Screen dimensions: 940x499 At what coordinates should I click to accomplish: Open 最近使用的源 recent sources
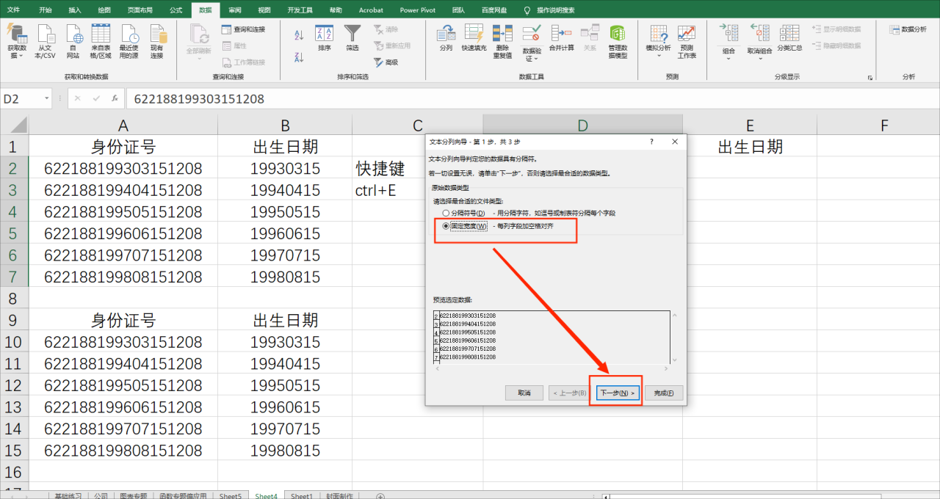129,41
